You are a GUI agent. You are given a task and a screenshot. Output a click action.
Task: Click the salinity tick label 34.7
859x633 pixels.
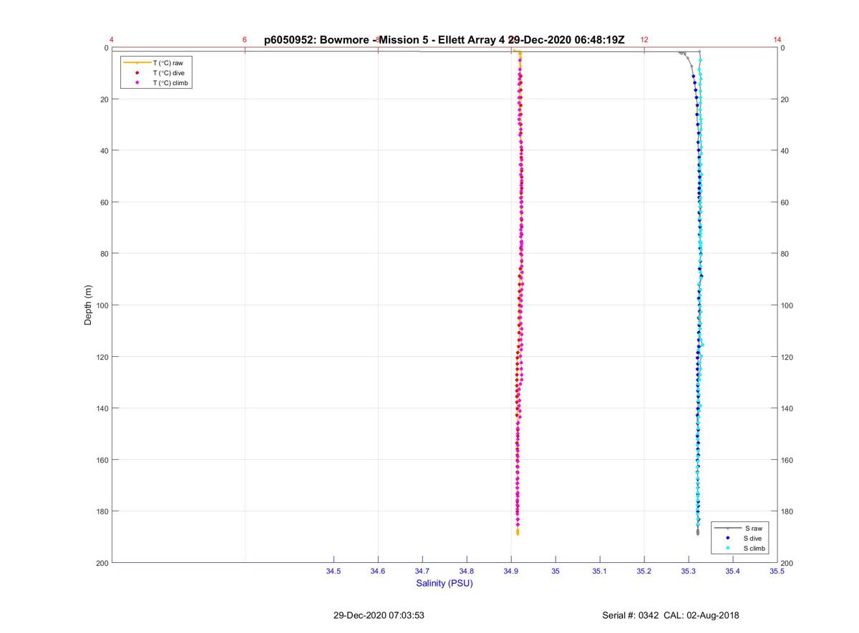[x=422, y=571]
